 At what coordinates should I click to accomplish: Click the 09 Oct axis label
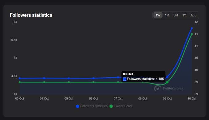click(167, 99)
